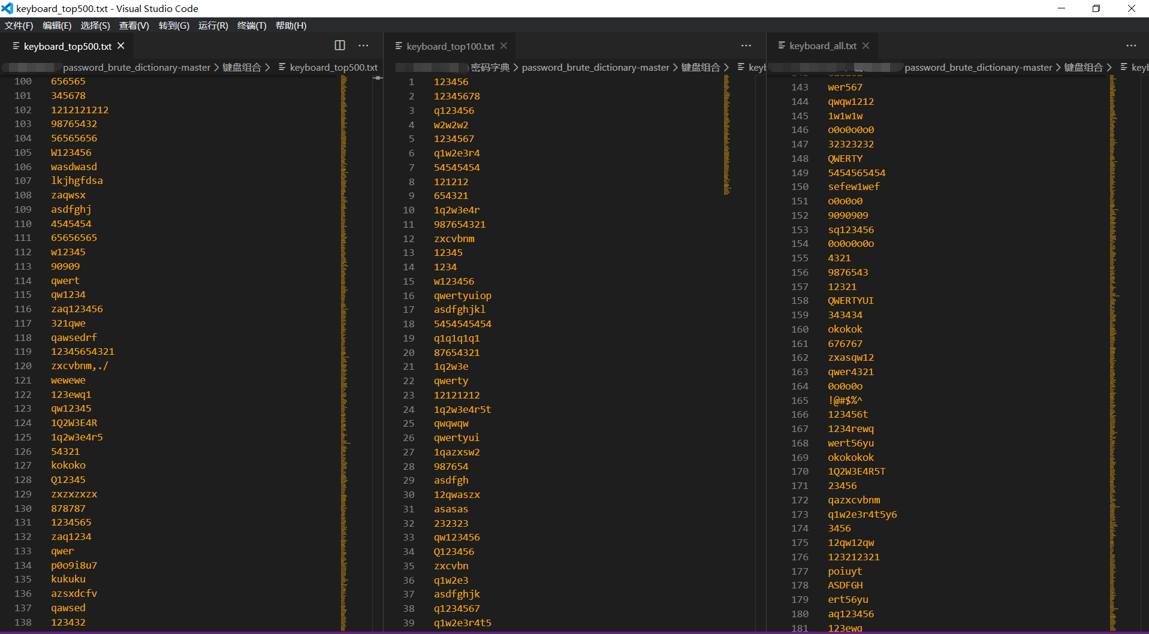Open the 运行(R) menu

213,25
